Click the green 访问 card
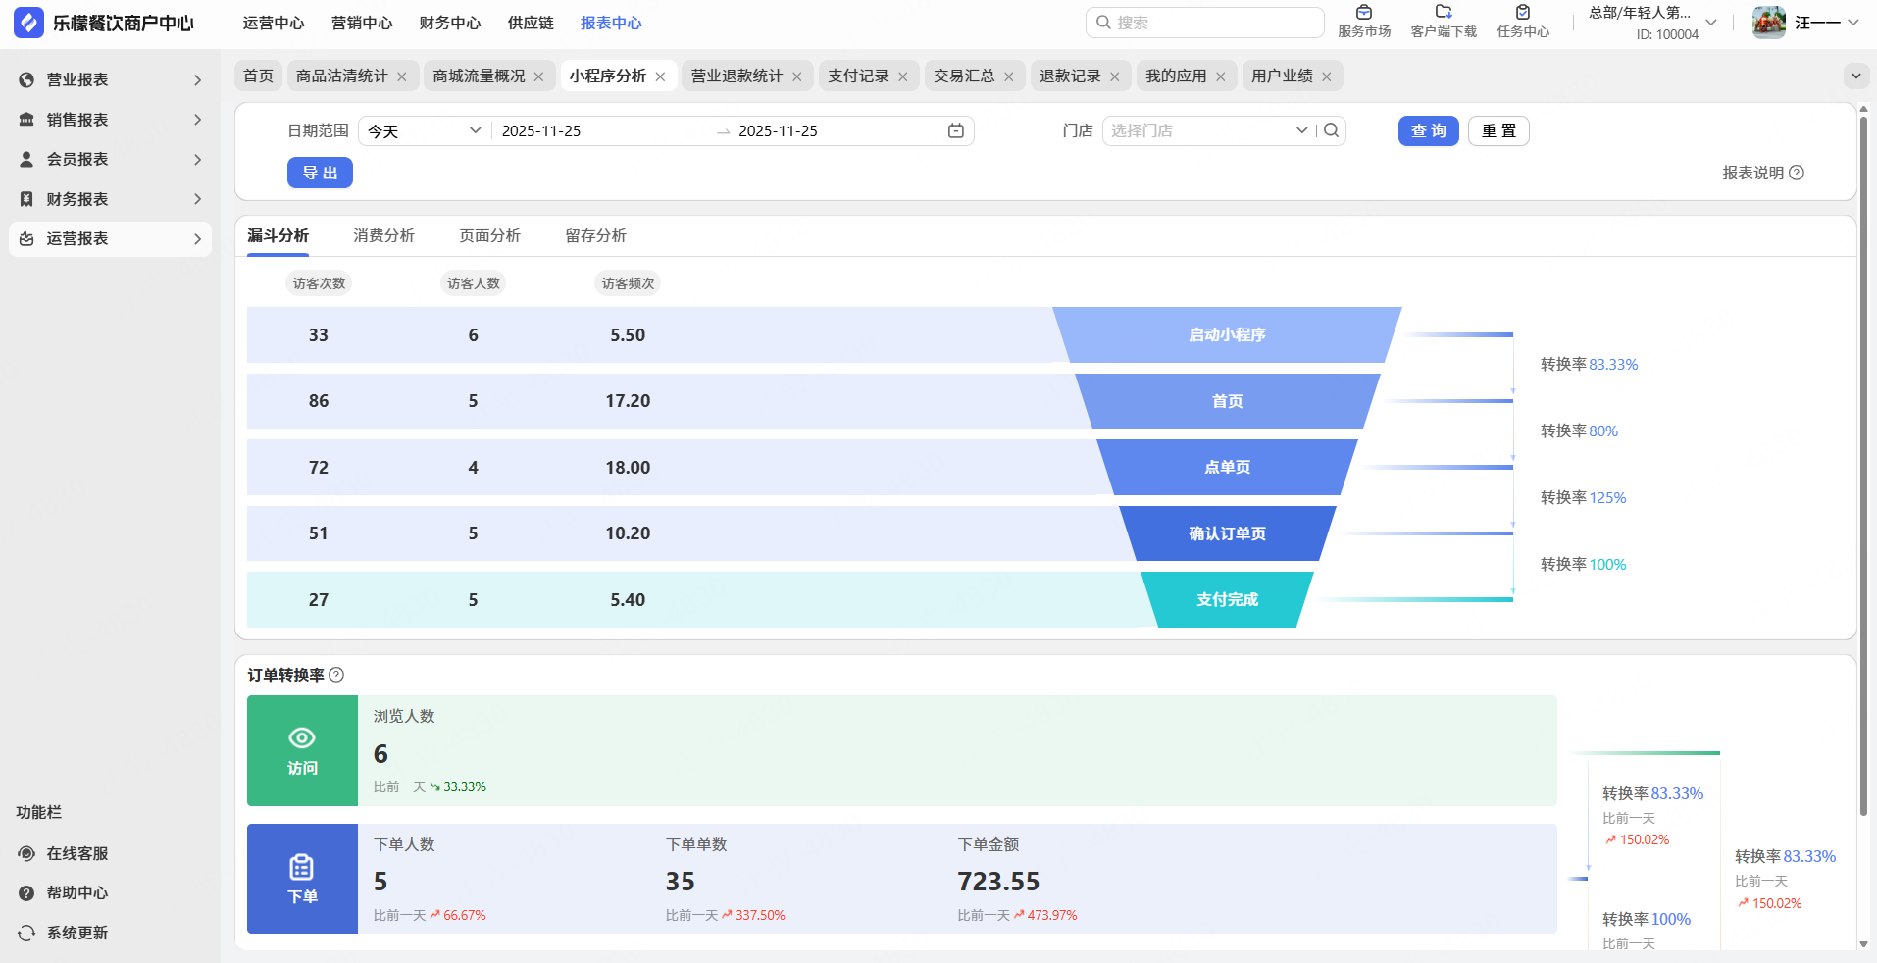 tap(302, 751)
